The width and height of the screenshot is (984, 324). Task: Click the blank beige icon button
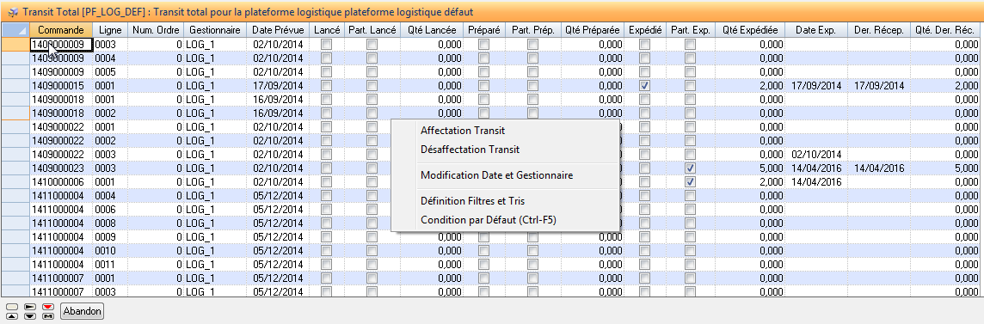(x=12, y=307)
